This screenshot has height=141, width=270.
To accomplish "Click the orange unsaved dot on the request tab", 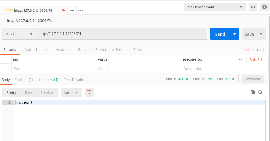I will [63, 10].
